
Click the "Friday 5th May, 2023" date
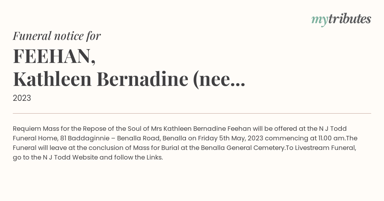pos(231,138)
